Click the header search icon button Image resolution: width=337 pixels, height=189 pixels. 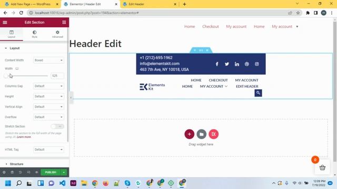tap(258, 93)
